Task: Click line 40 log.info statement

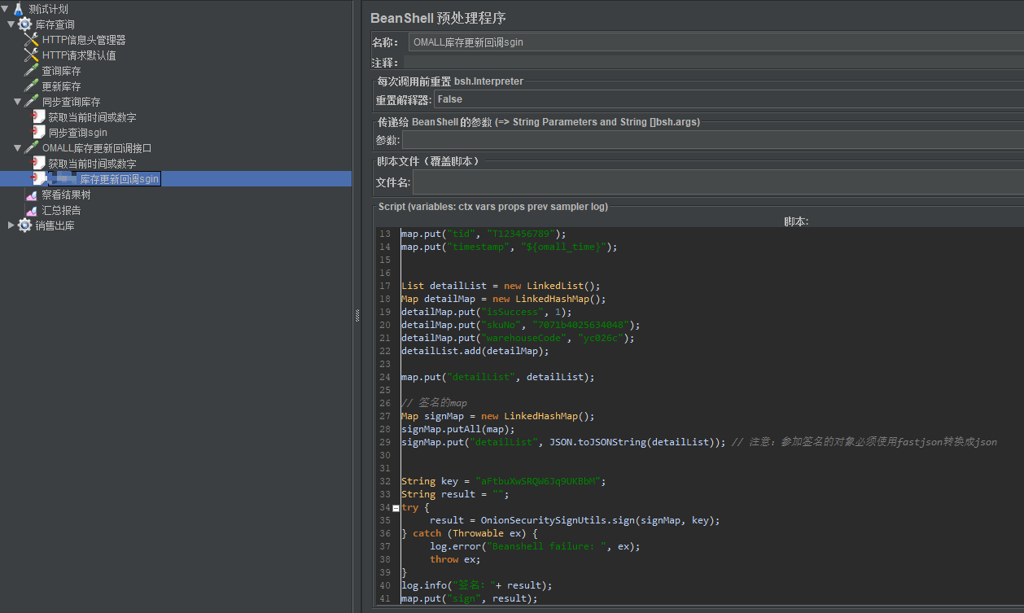Action: 477,585
